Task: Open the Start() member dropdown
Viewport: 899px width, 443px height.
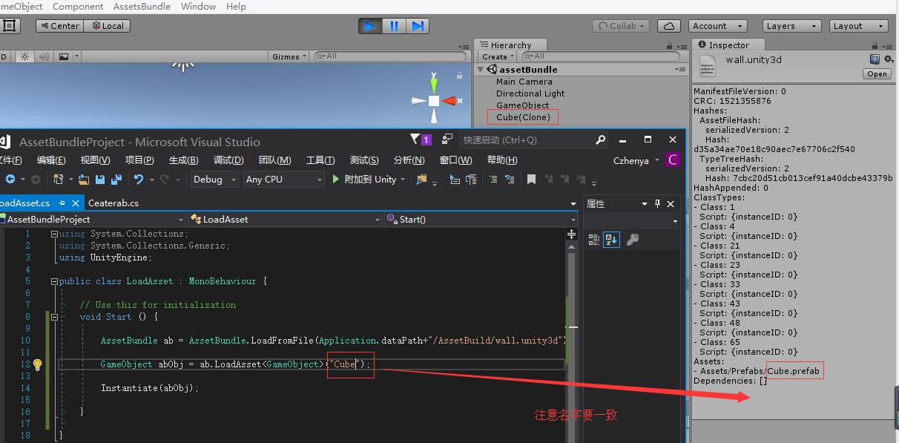Action: coord(480,219)
